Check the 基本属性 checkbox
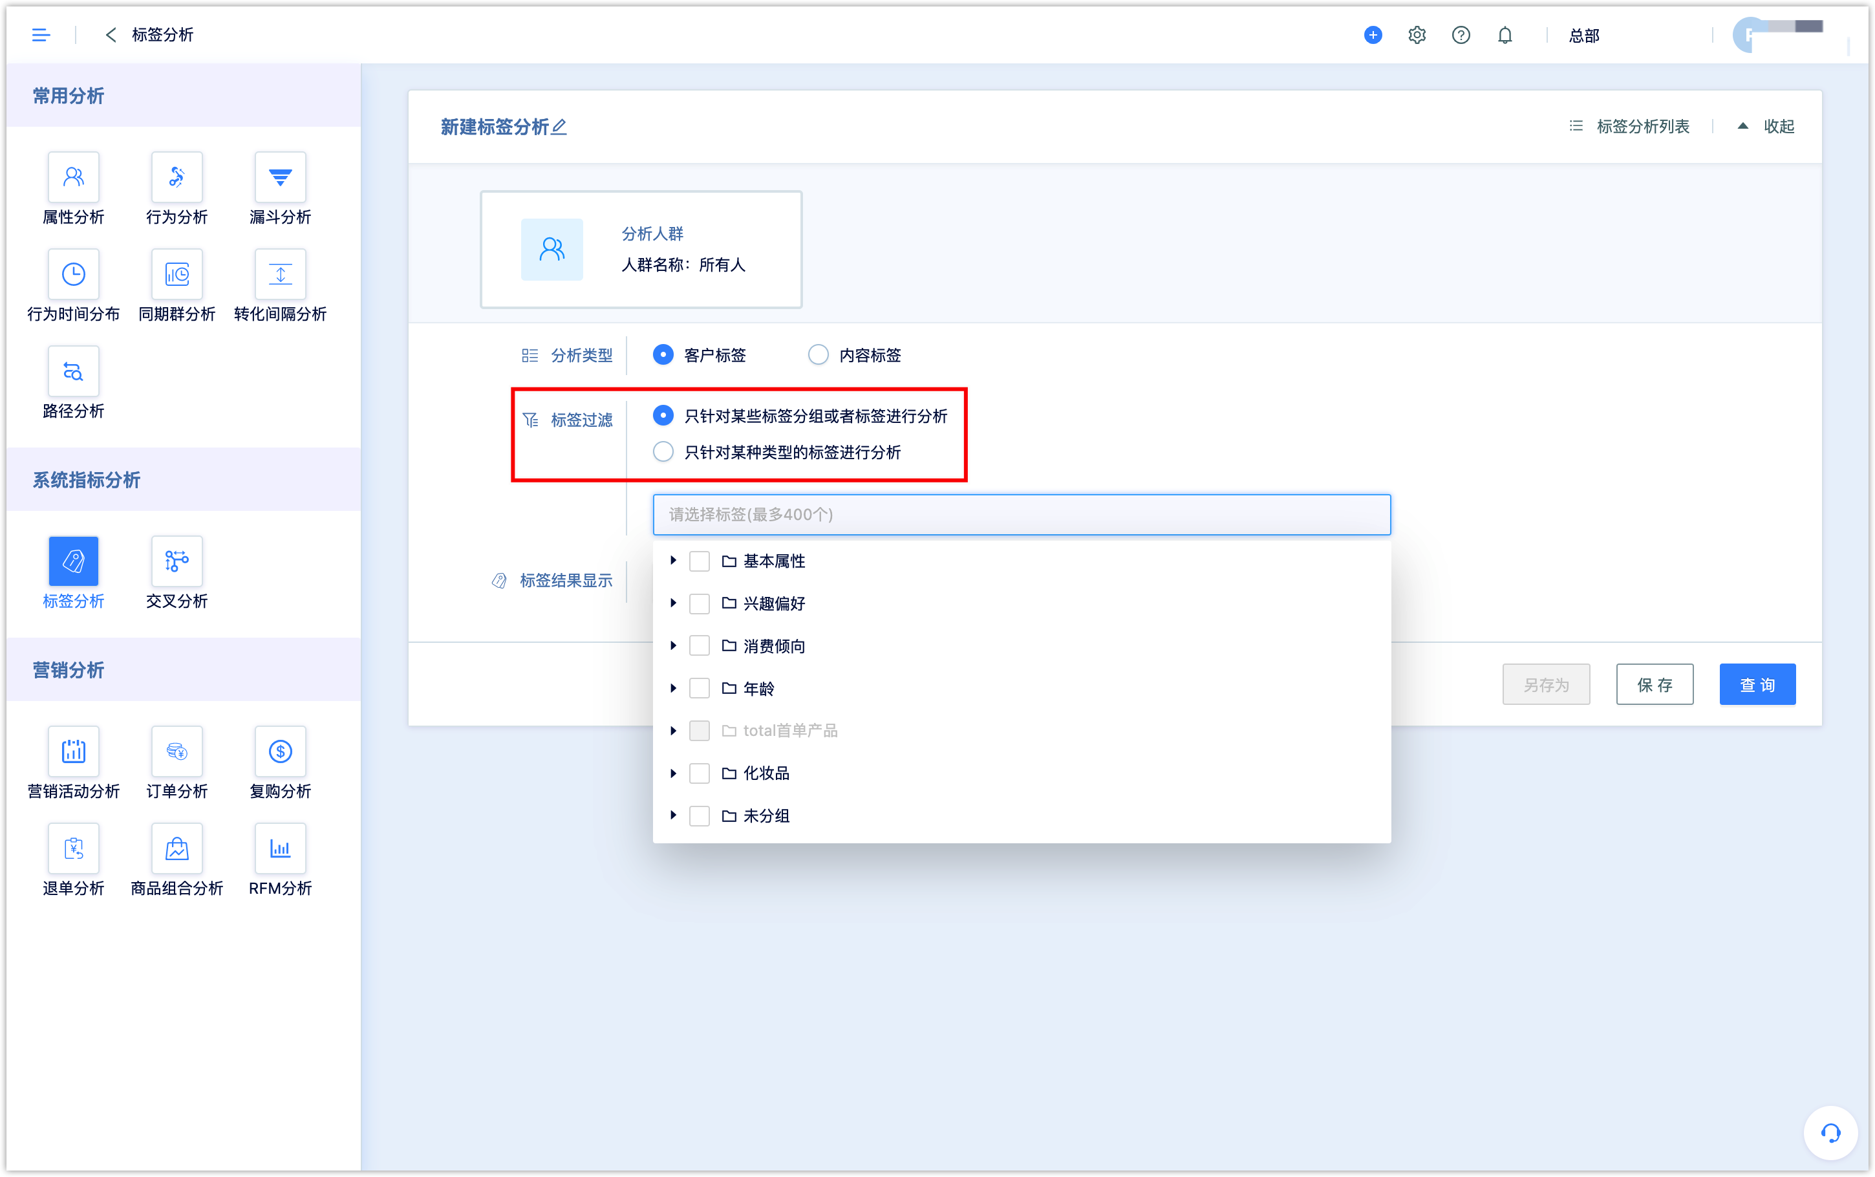The height and width of the screenshot is (1177, 1875). tap(700, 561)
